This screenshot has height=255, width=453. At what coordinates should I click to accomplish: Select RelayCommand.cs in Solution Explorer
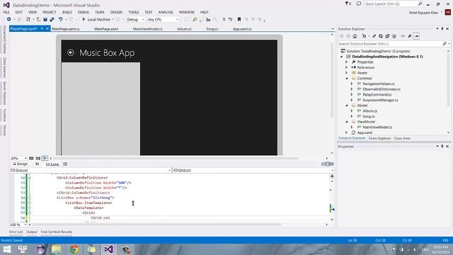point(377,94)
